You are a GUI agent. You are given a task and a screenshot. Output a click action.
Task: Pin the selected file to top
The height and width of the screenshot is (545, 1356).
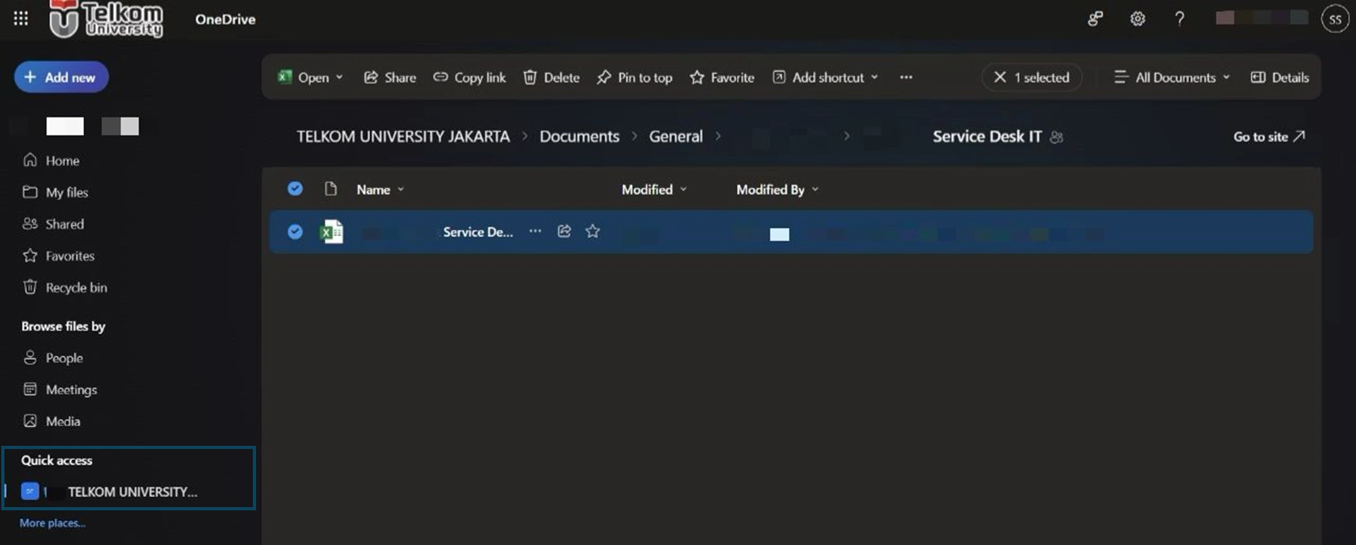click(x=634, y=77)
